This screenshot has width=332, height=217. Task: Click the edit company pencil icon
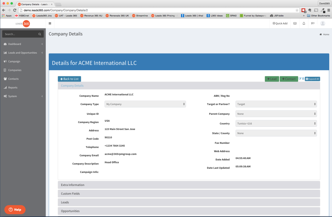click(x=300, y=79)
